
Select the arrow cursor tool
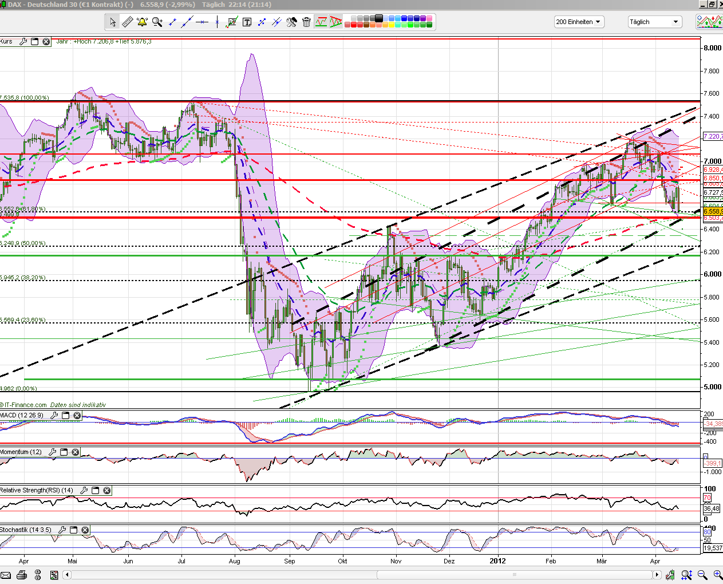pyautogui.click(x=113, y=22)
